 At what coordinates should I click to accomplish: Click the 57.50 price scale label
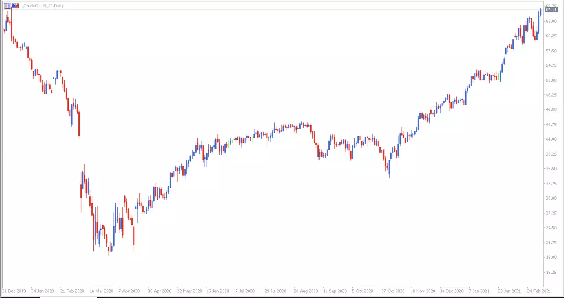550,51
